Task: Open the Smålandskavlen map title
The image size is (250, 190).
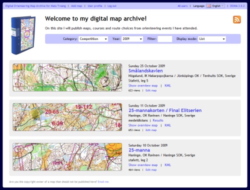Action: [x=145, y=70]
